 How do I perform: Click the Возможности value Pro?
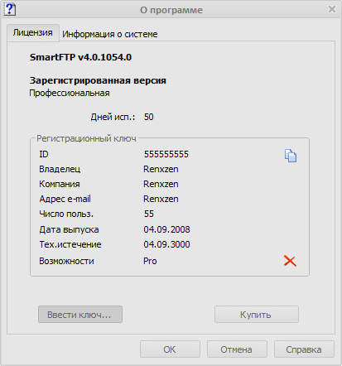pyautogui.click(x=150, y=261)
